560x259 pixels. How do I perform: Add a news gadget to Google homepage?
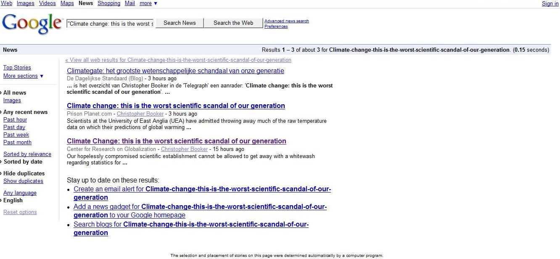(x=200, y=211)
